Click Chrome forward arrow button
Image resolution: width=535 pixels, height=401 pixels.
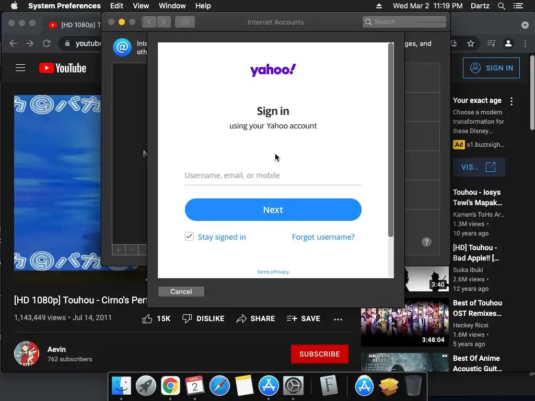(30, 43)
